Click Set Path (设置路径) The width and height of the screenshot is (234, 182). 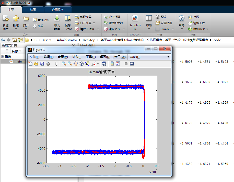pyautogui.click(x=164, y=23)
